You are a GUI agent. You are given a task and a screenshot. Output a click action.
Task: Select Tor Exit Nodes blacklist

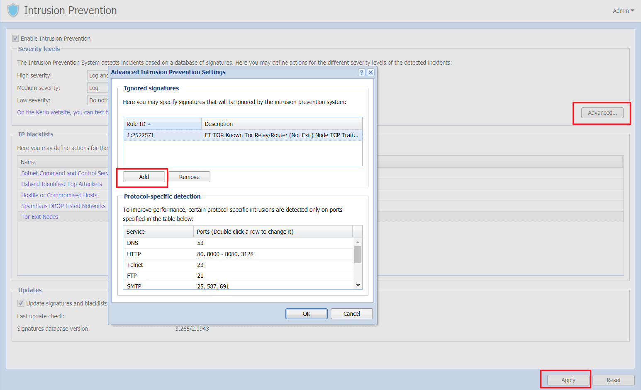pos(40,217)
